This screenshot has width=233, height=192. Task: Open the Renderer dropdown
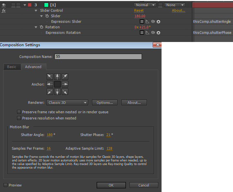coord(67,103)
